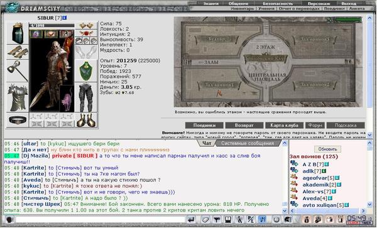Viewport: 377px width, 228px height.
Task: Go to Зал воинов1 on the map
Action: point(219,85)
